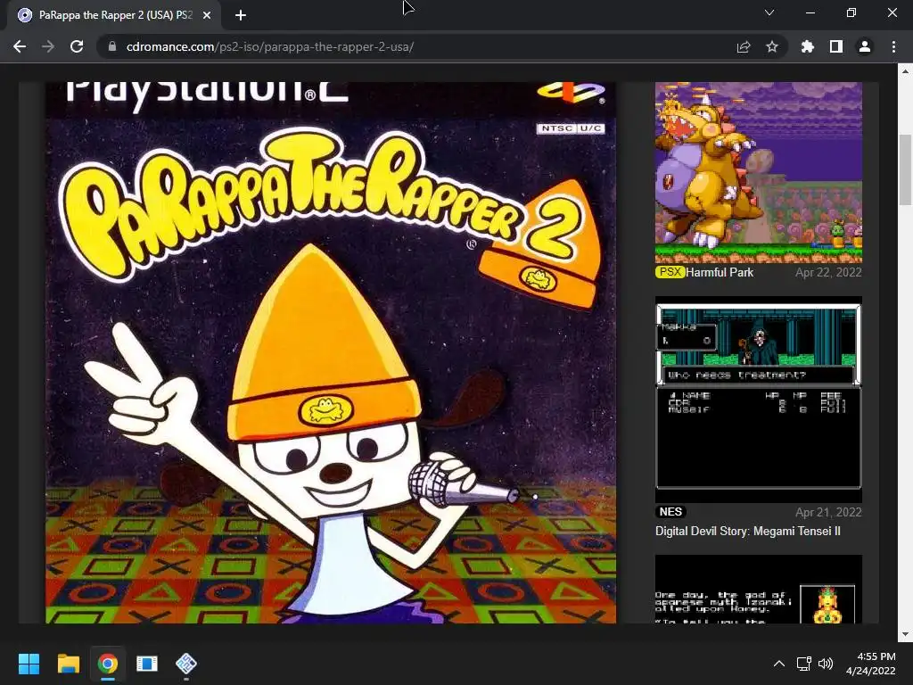Image resolution: width=913 pixels, height=685 pixels.
Task: Click the Harmful Park title link
Action: pos(720,272)
